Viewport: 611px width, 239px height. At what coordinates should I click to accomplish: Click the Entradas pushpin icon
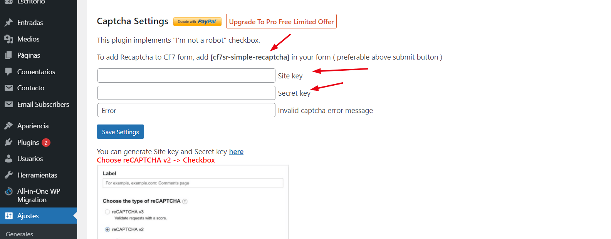click(x=9, y=22)
